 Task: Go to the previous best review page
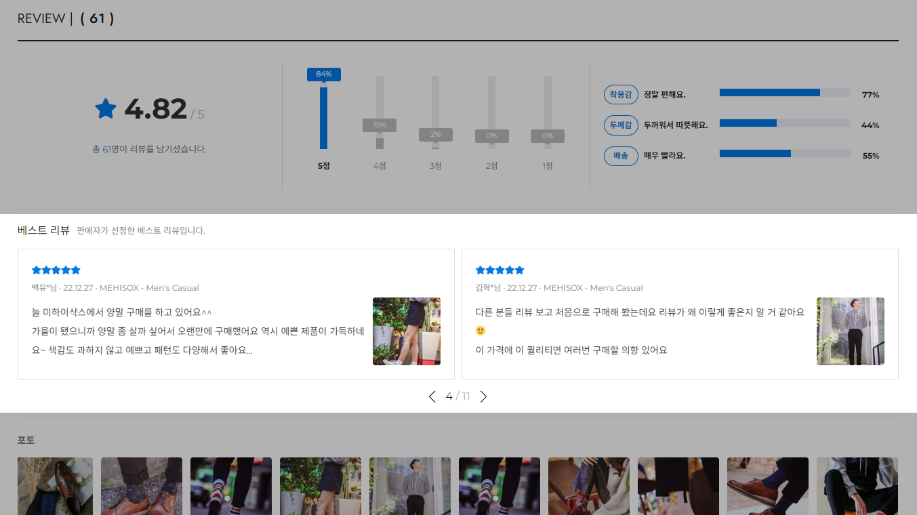[x=432, y=396]
